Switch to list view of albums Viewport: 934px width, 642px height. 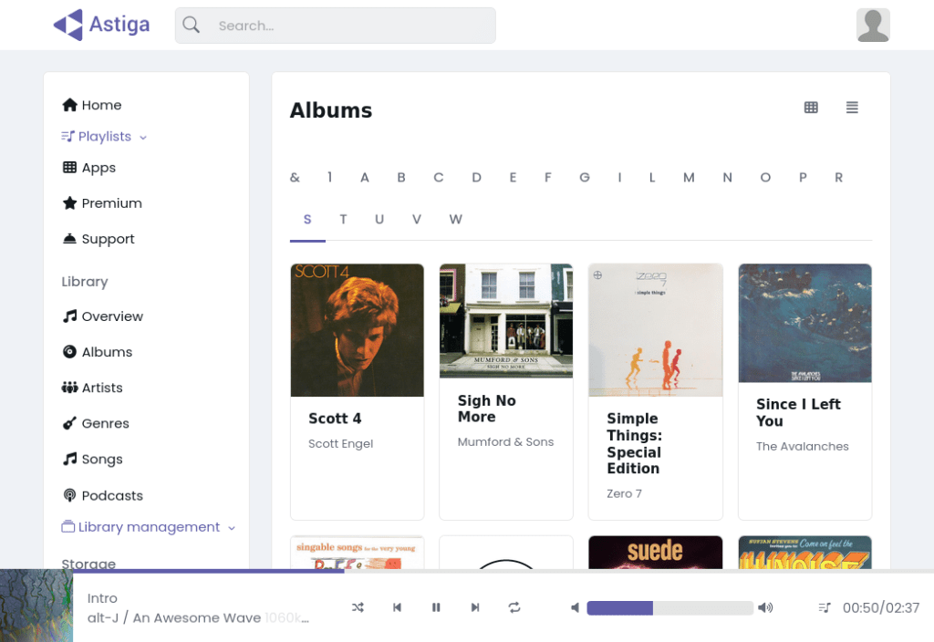click(852, 108)
